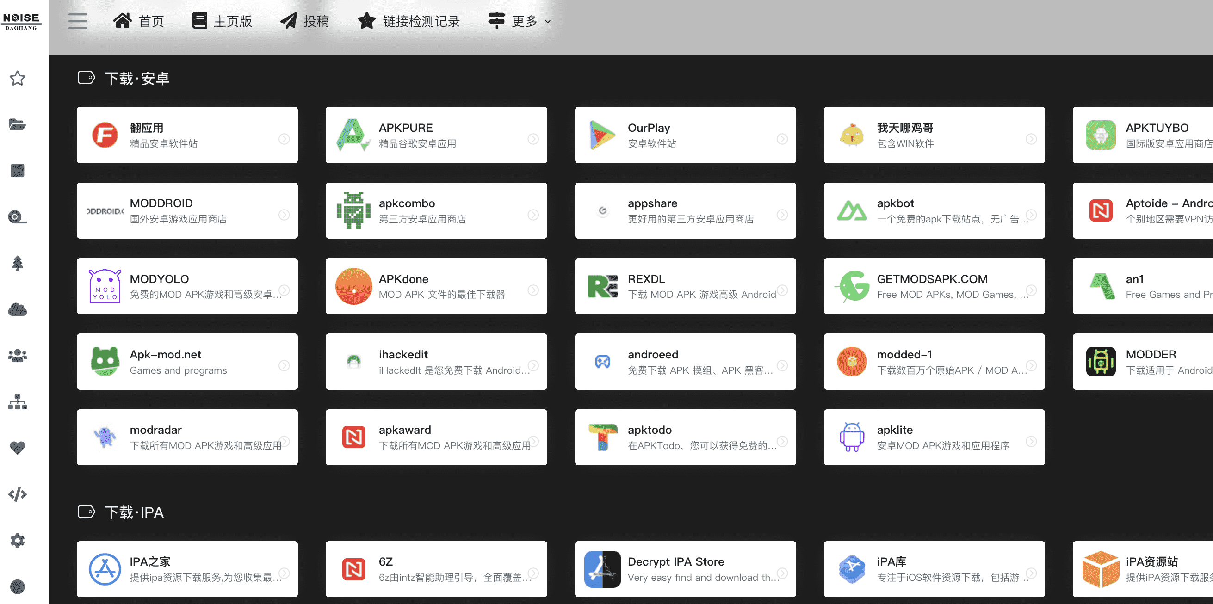This screenshot has width=1213, height=604.
Task: Click the tree icon in sidebar
Action: click(18, 263)
